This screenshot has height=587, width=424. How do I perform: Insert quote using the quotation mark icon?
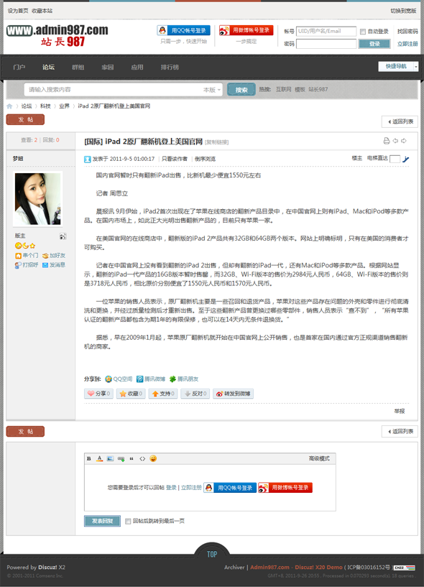coord(132,458)
